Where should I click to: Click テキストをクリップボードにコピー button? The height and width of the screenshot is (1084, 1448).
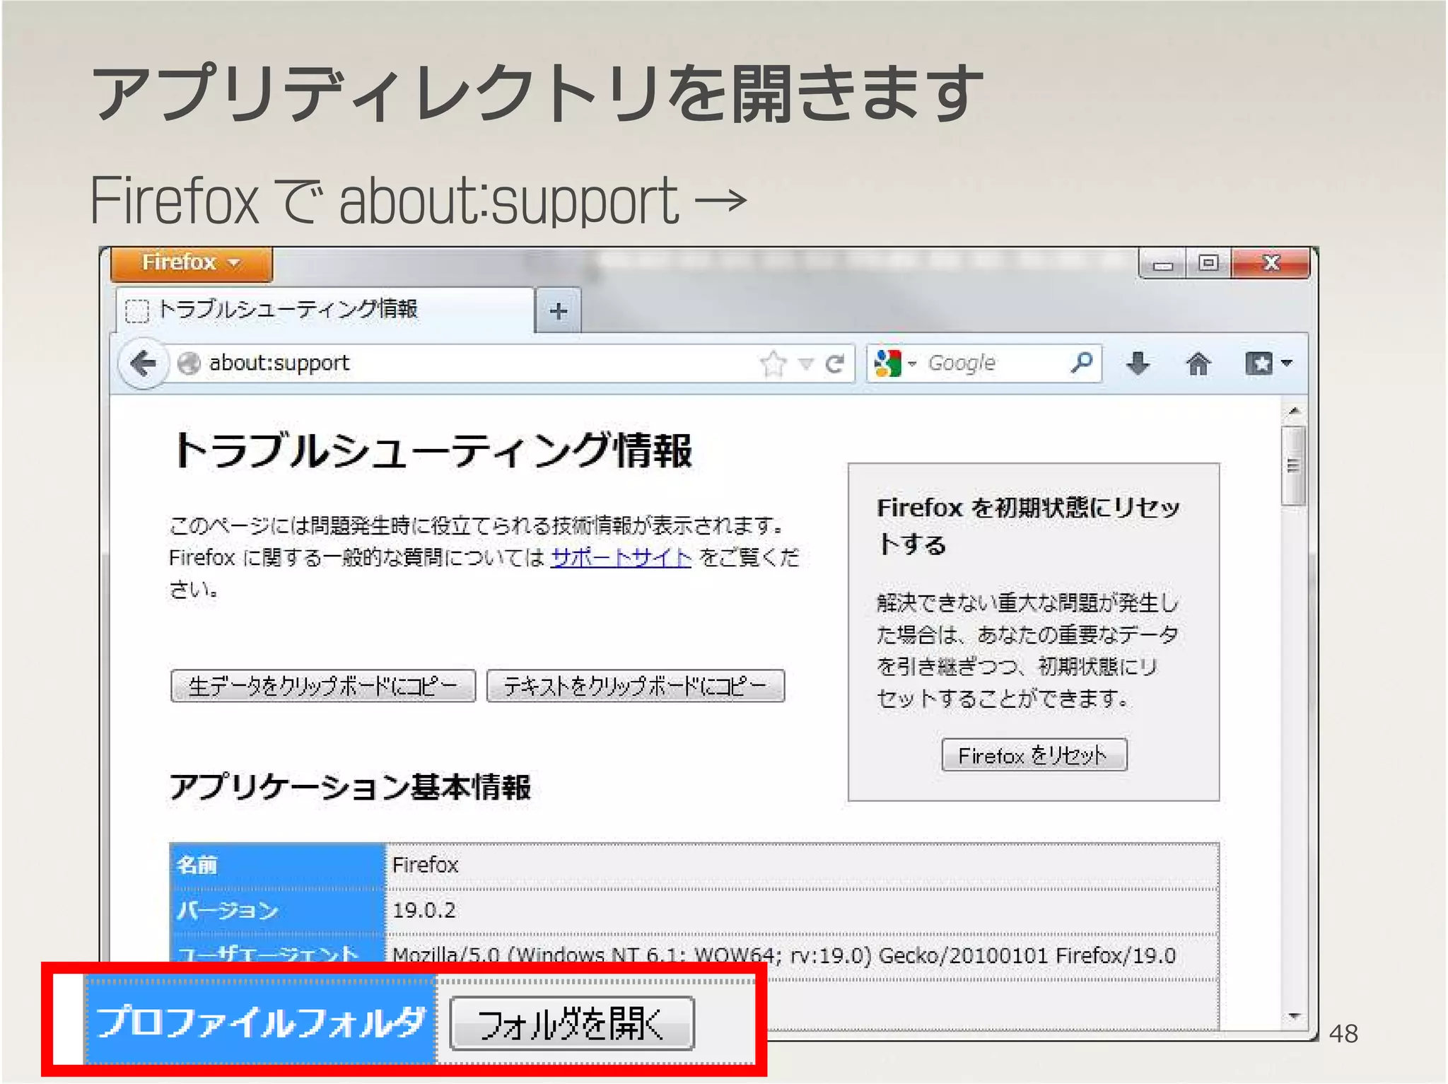pos(636,686)
